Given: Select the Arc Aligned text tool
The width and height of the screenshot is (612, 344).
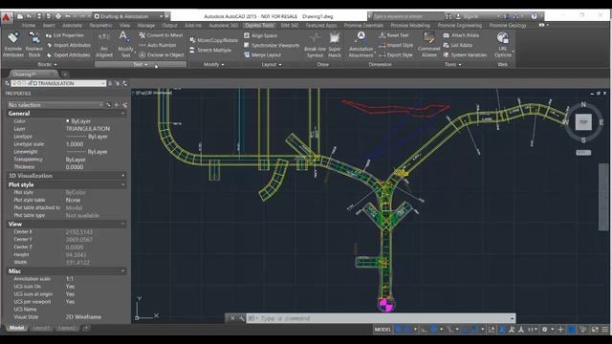Looking at the screenshot, I should (104, 45).
